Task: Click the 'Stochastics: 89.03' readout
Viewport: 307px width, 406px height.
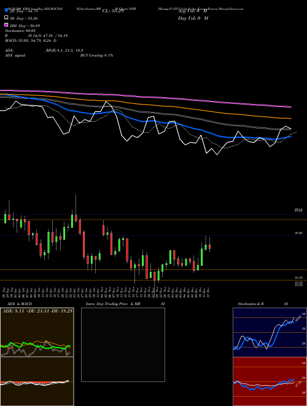Action: pyautogui.click(x=20, y=31)
